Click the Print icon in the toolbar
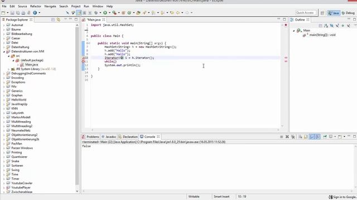The width and height of the screenshot is (357, 200). pos(23,13)
